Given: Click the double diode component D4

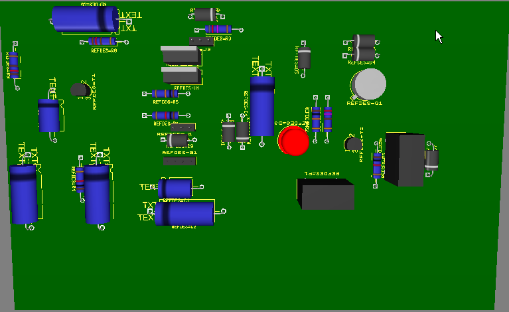Looking at the screenshot, I should click(x=364, y=47).
